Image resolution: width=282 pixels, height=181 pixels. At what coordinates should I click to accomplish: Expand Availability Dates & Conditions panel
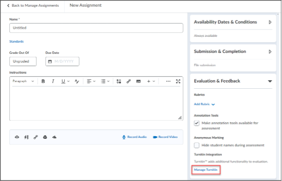[x=270, y=22]
